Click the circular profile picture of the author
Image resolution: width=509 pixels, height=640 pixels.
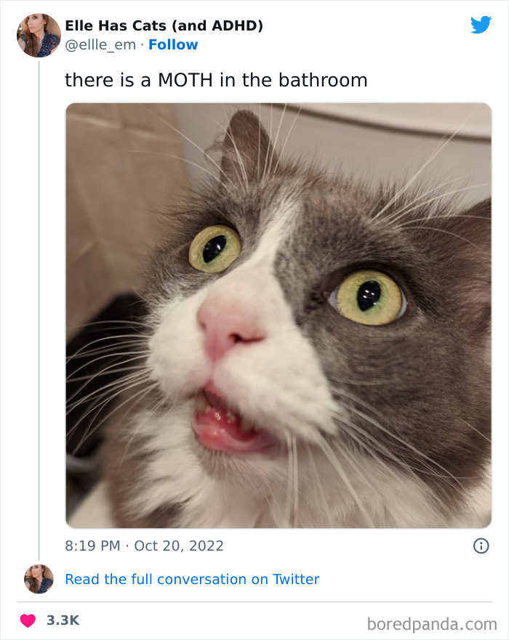click(x=38, y=34)
